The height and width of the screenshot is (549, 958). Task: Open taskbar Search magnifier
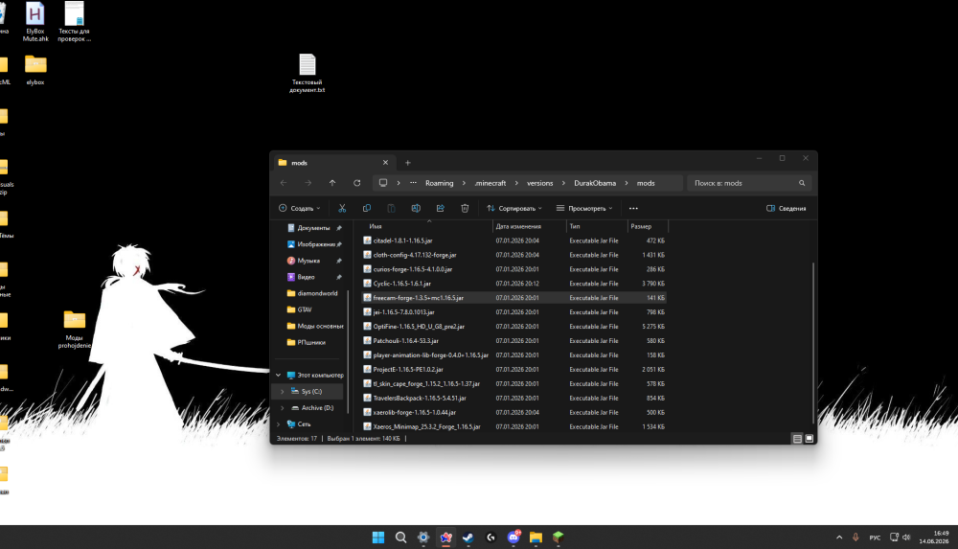click(x=400, y=538)
